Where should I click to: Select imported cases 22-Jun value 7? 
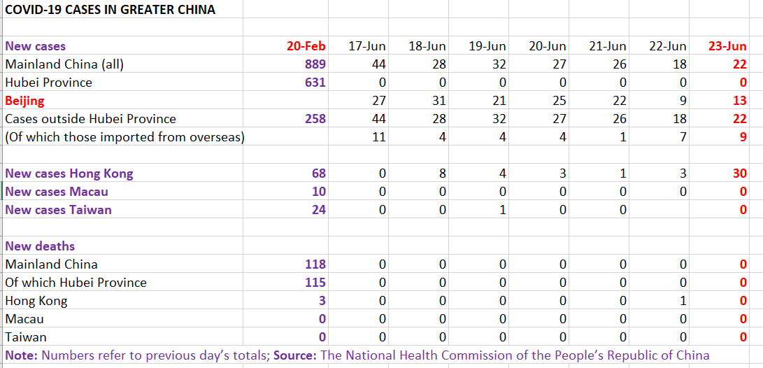[x=683, y=137]
